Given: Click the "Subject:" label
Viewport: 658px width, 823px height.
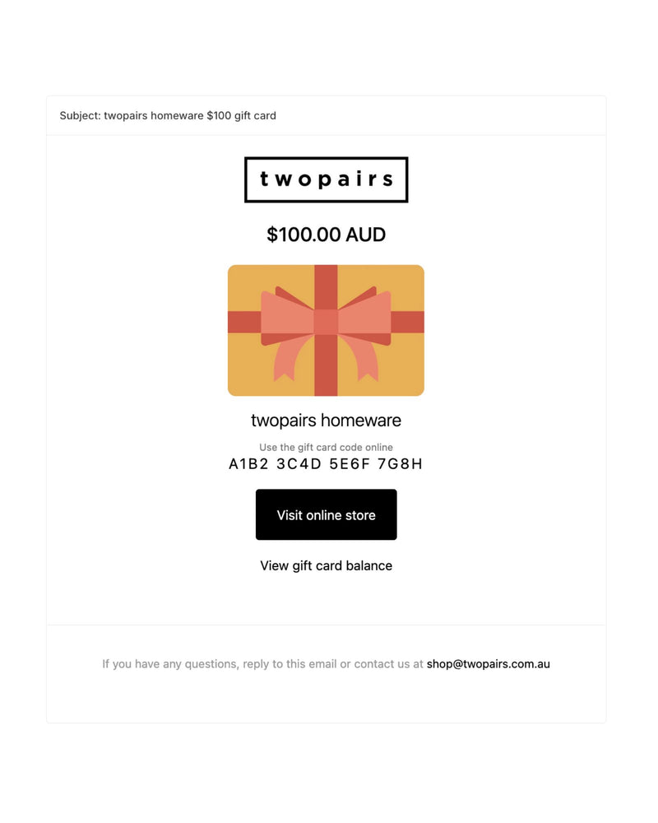Looking at the screenshot, I should [x=80, y=116].
